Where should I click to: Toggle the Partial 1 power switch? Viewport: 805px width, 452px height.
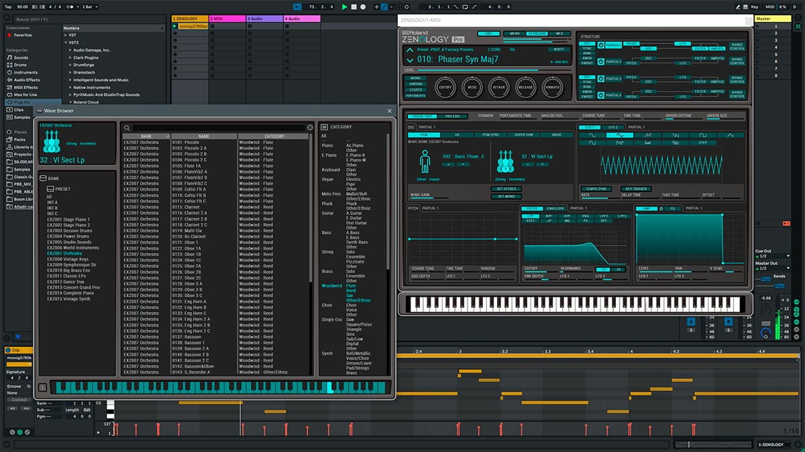click(601, 45)
